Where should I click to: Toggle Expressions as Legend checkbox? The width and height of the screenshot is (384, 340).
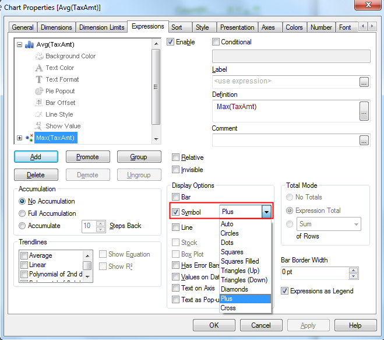point(284,291)
